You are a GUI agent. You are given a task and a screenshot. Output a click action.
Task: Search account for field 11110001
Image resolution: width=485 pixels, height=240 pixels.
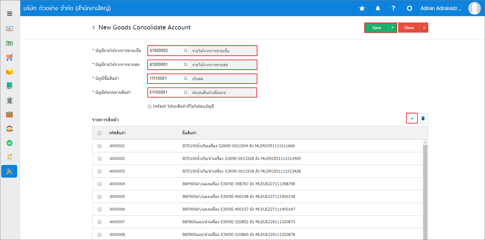[186, 79]
